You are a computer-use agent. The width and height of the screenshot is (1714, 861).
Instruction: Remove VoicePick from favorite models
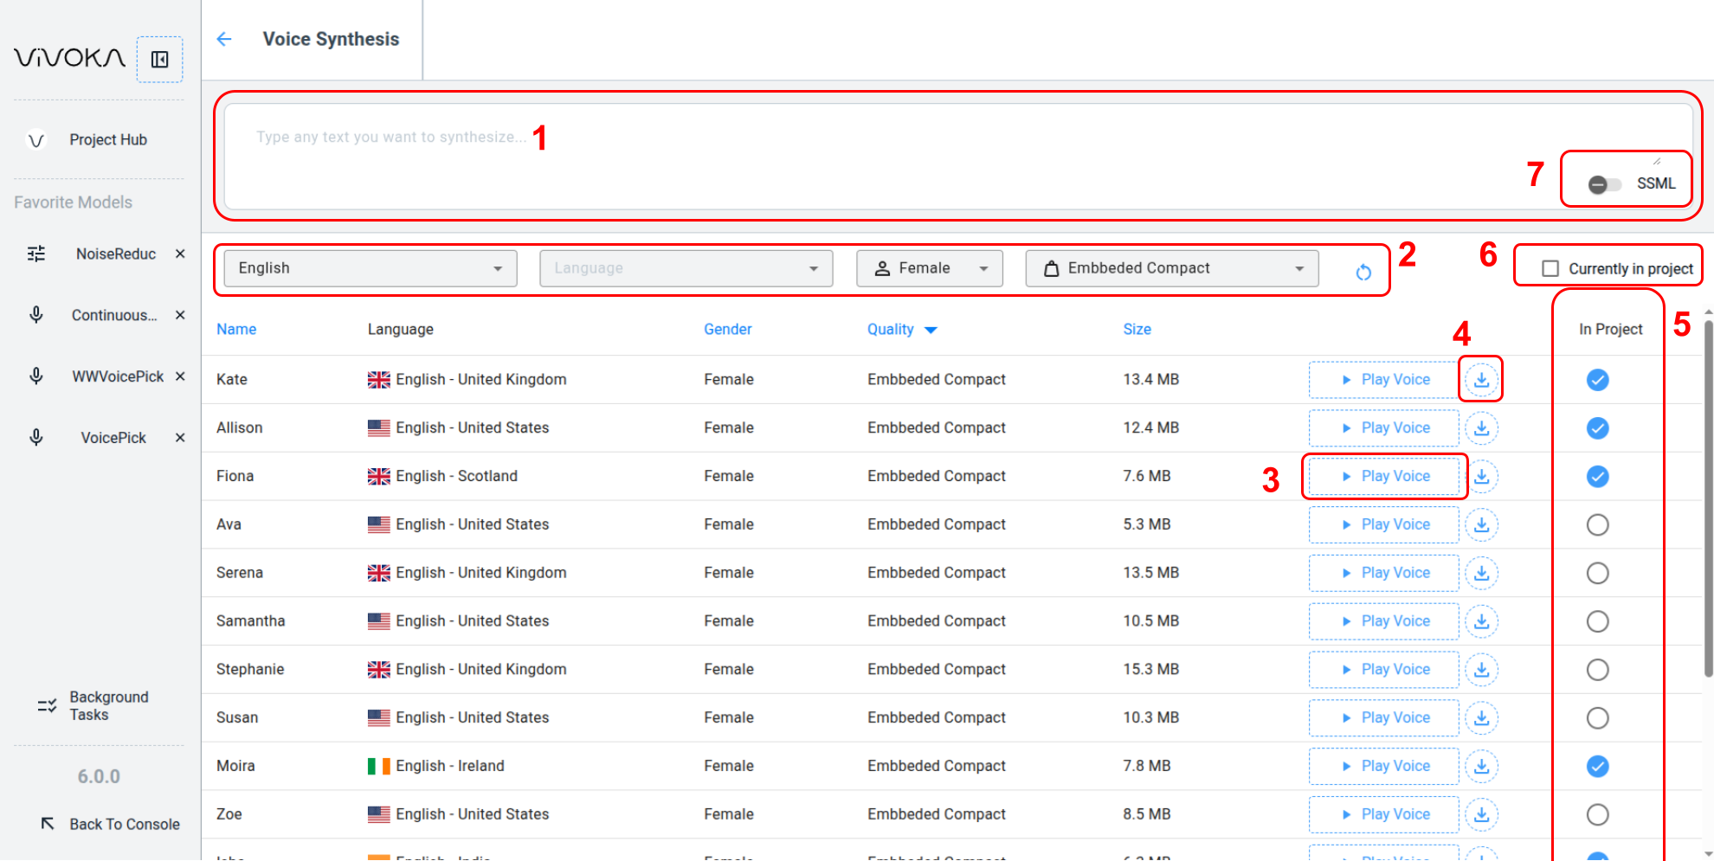click(180, 438)
